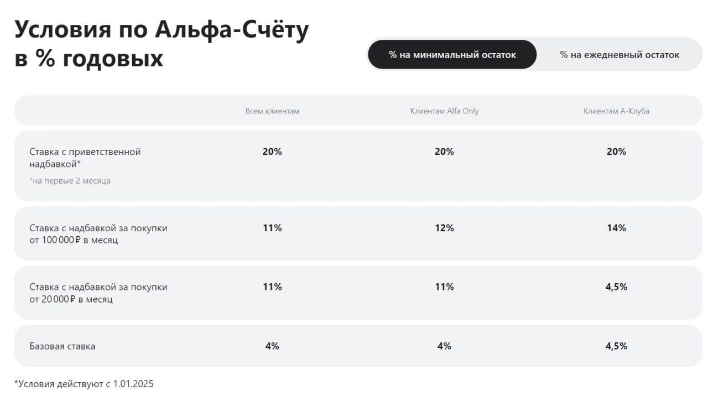Switch to '% на минимальный остаток' tab

tap(452, 55)
